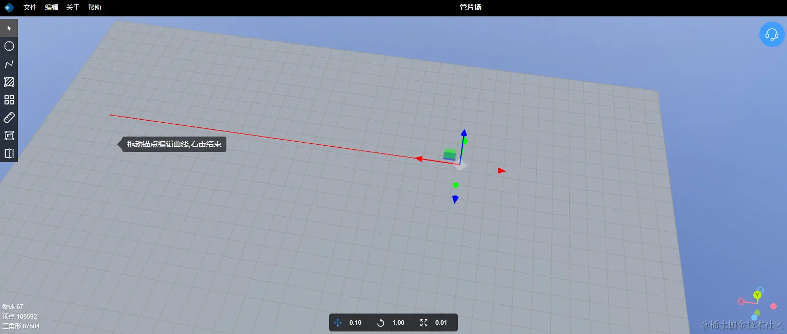
Task: Click the 顶点 105592 vertex count
Action: [19, 317]
